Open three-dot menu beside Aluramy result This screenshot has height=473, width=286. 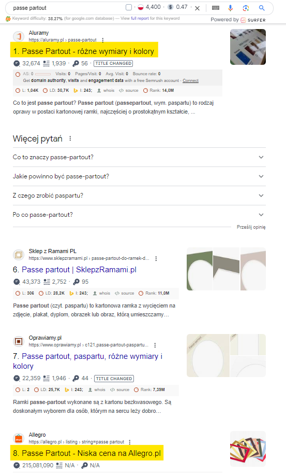point(103,40)
